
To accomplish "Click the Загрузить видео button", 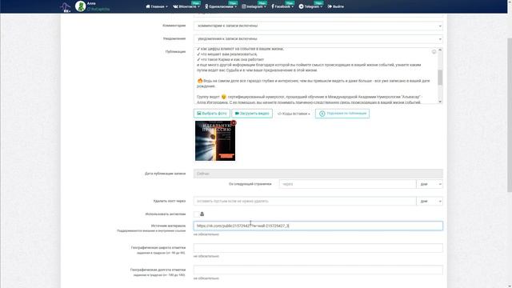I will click(x=252, y=114).
